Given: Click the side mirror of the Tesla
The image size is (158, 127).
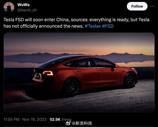Looking at the screenshot, I should point(114,68).
